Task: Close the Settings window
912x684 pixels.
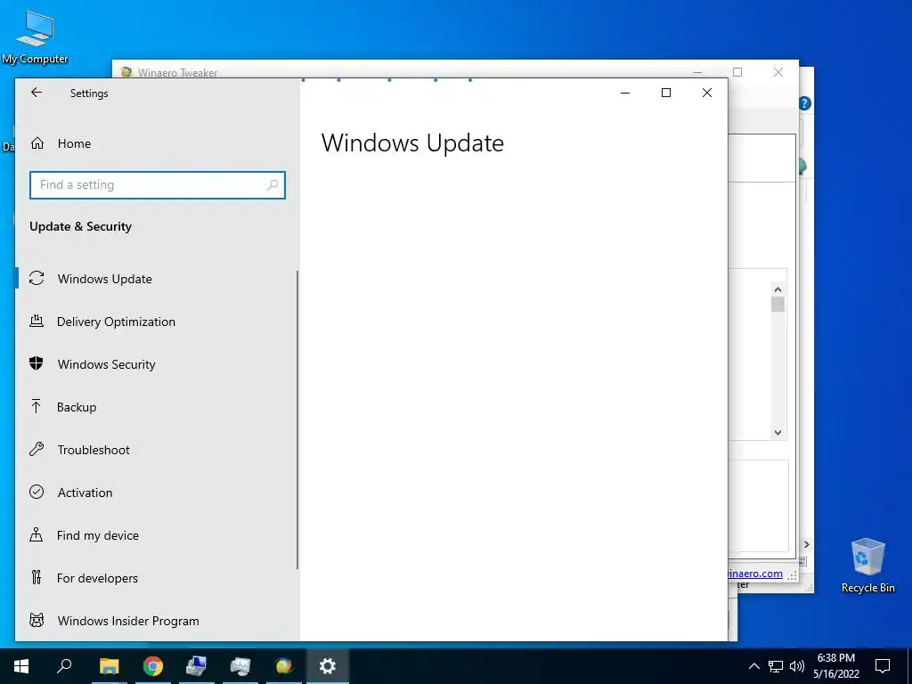Action: pos(707,93)
